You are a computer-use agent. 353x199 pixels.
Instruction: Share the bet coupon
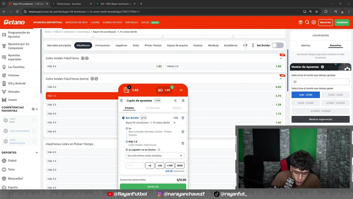175,101
